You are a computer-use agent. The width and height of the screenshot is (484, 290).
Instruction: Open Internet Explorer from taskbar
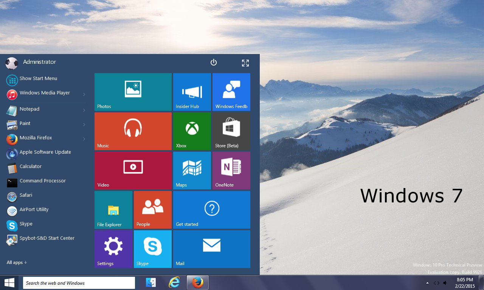[174, 282]
